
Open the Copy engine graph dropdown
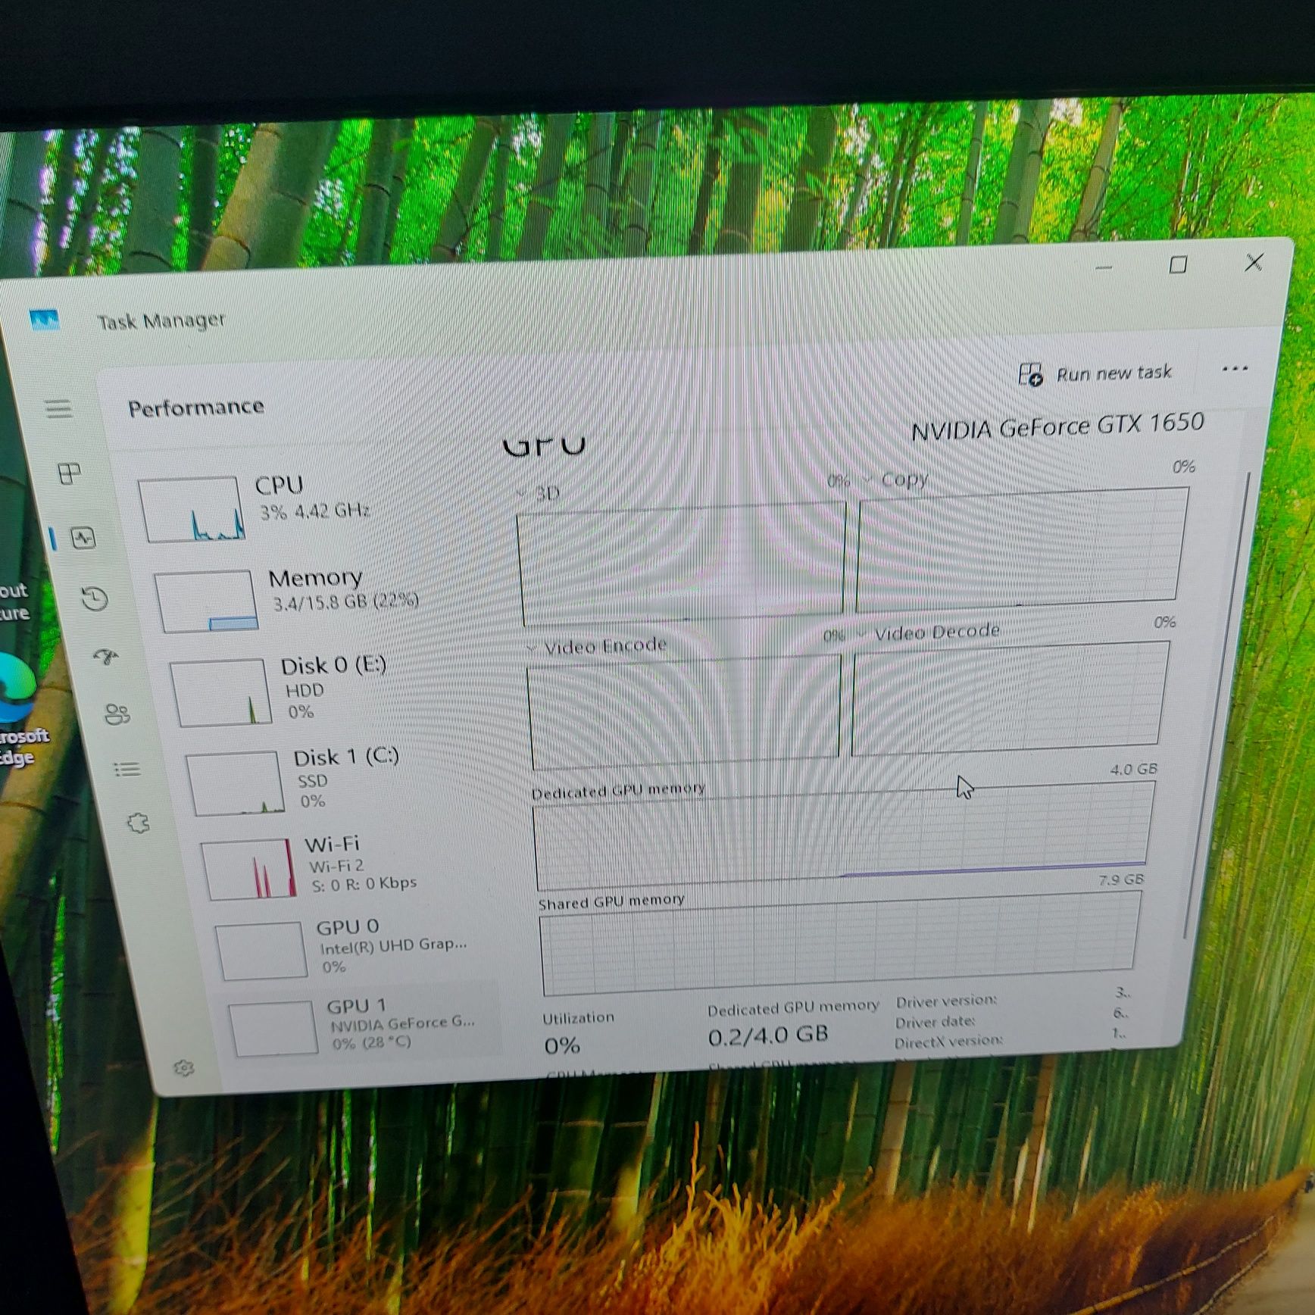[868, 480]
